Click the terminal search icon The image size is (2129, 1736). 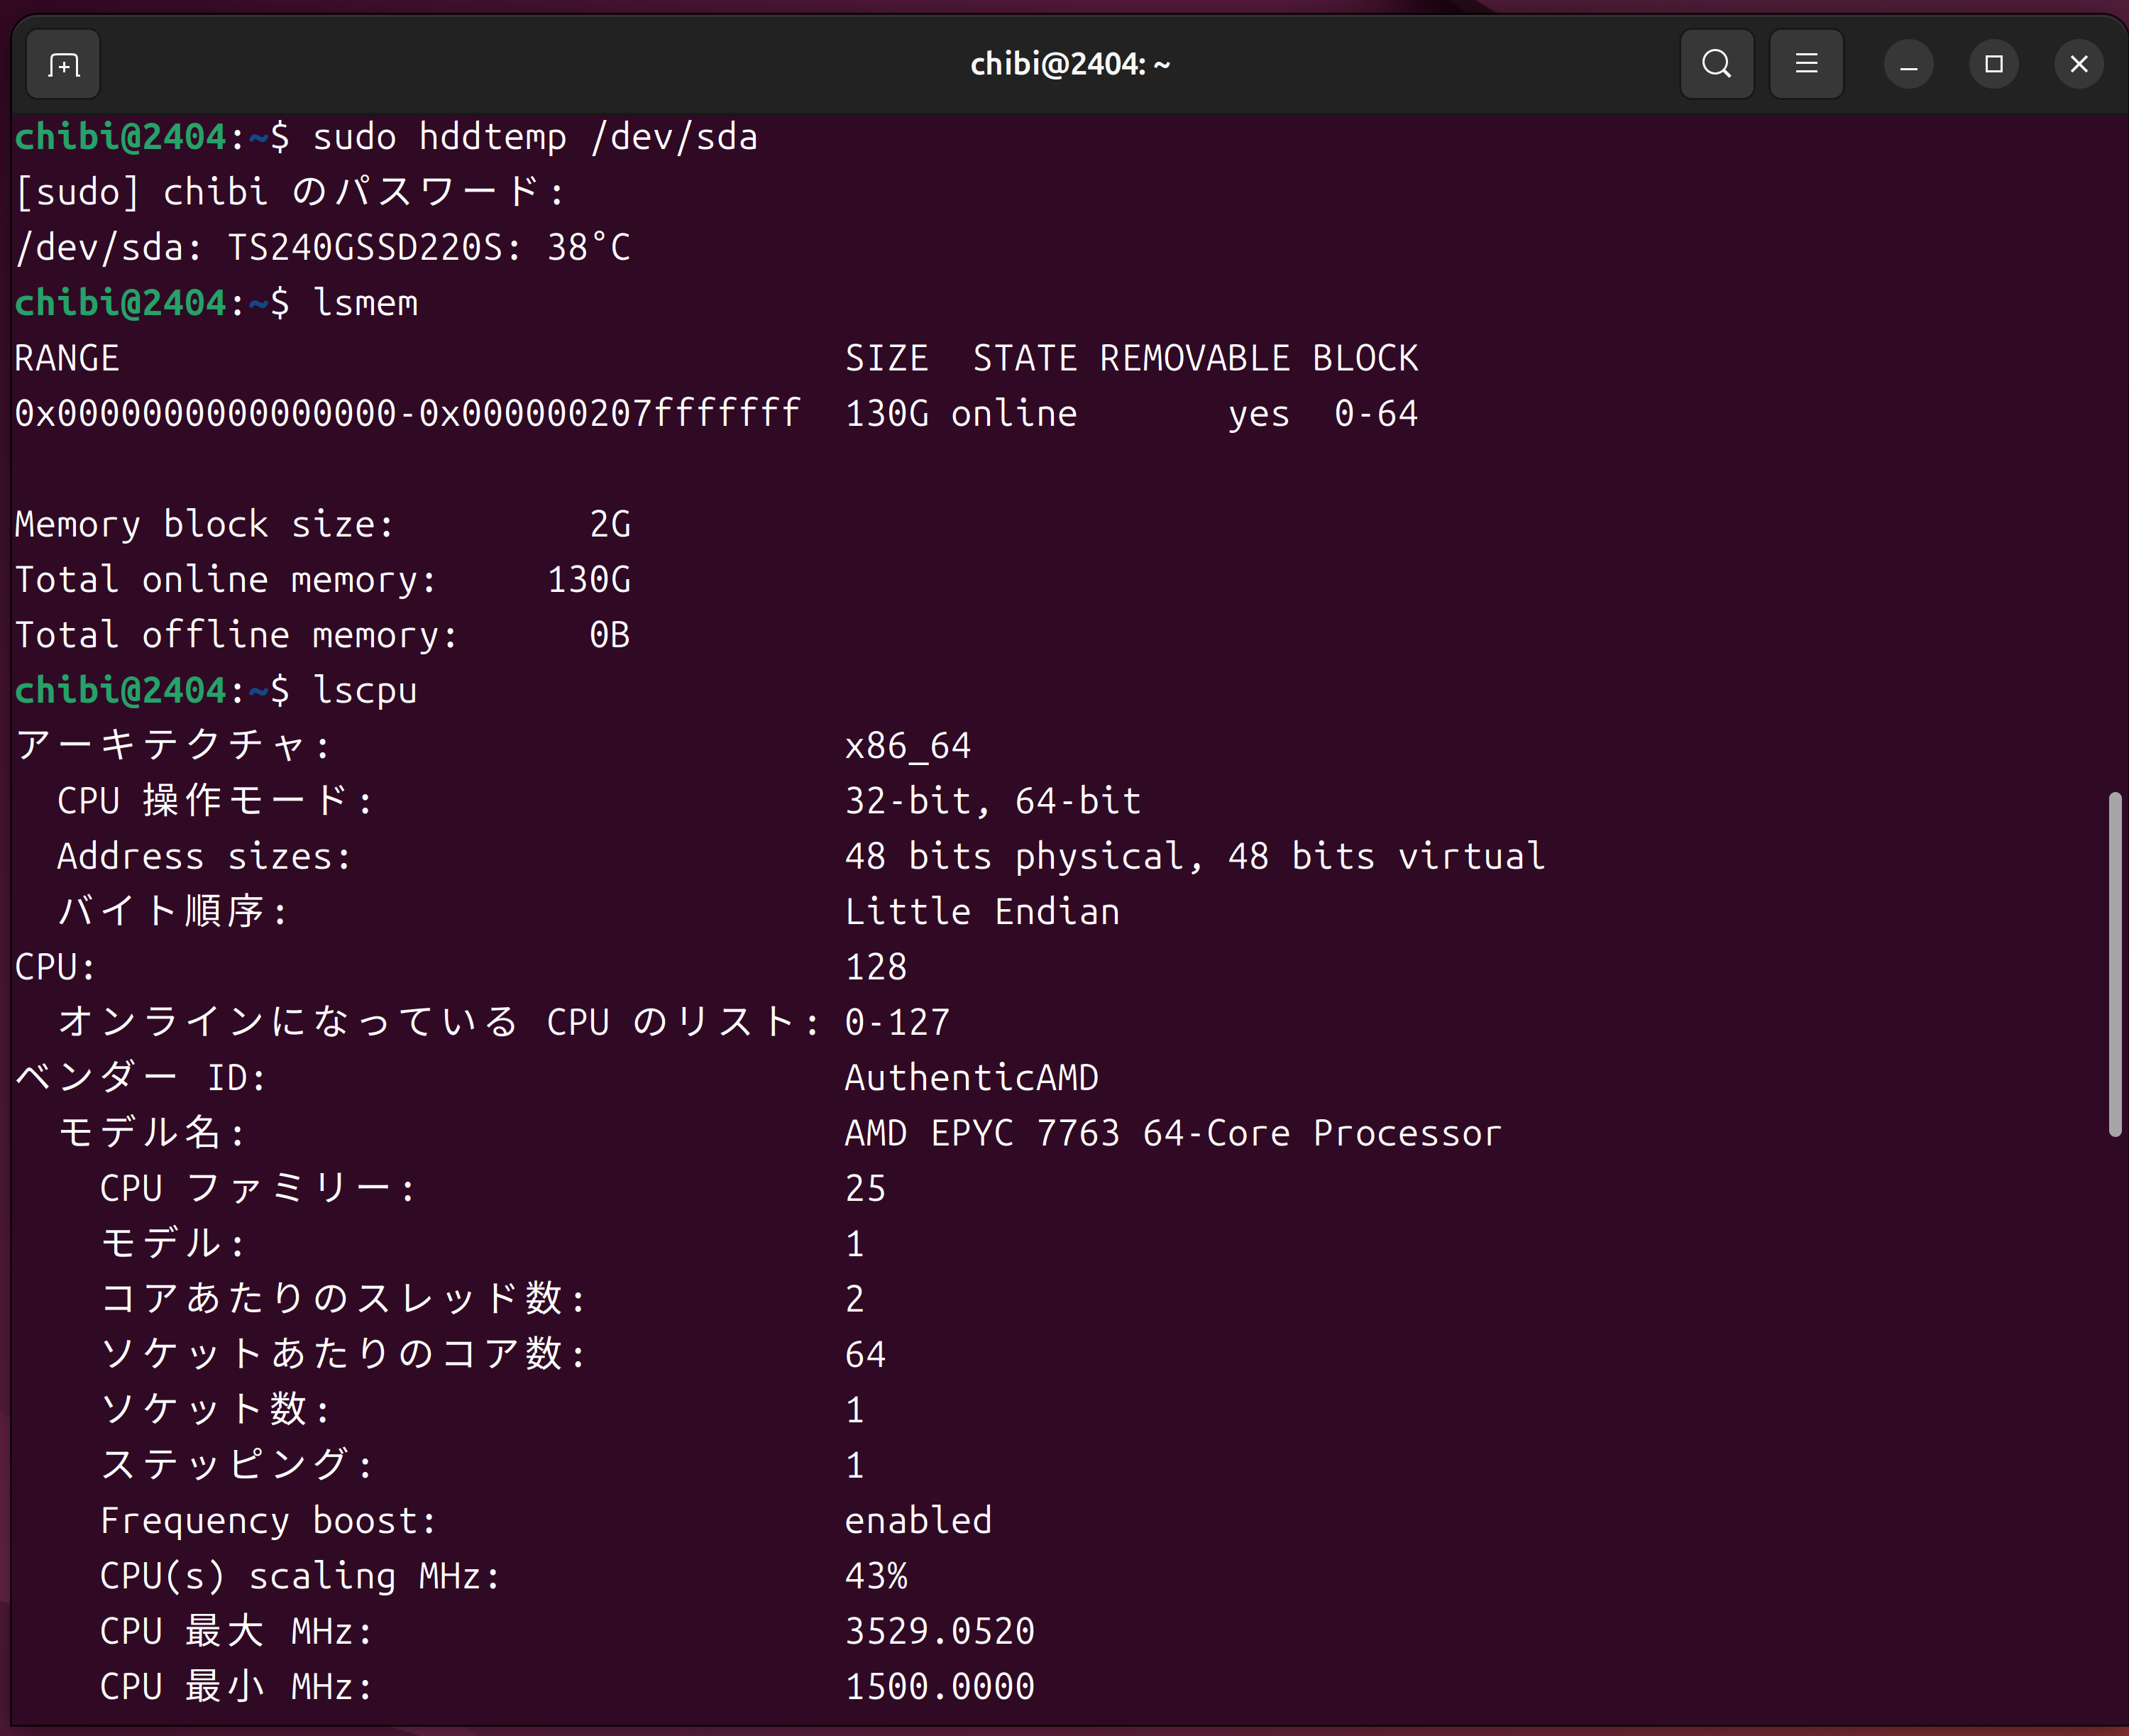tap(1716, 64)
